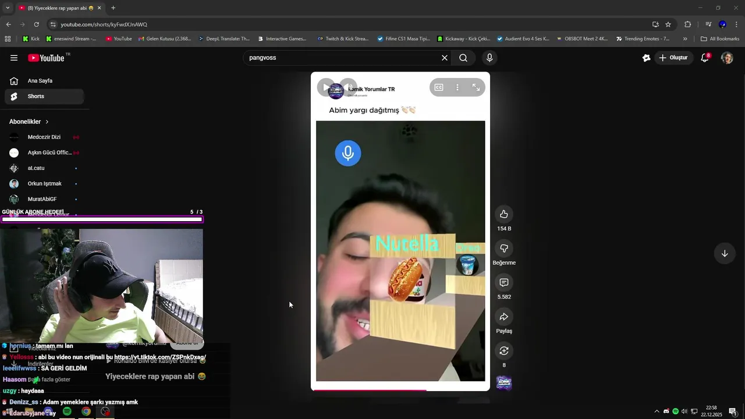Image resolution: width=745 pixels, height=419 pixels.
Task: Open the MuratAbiGF channel
Action: click(44, 199)
